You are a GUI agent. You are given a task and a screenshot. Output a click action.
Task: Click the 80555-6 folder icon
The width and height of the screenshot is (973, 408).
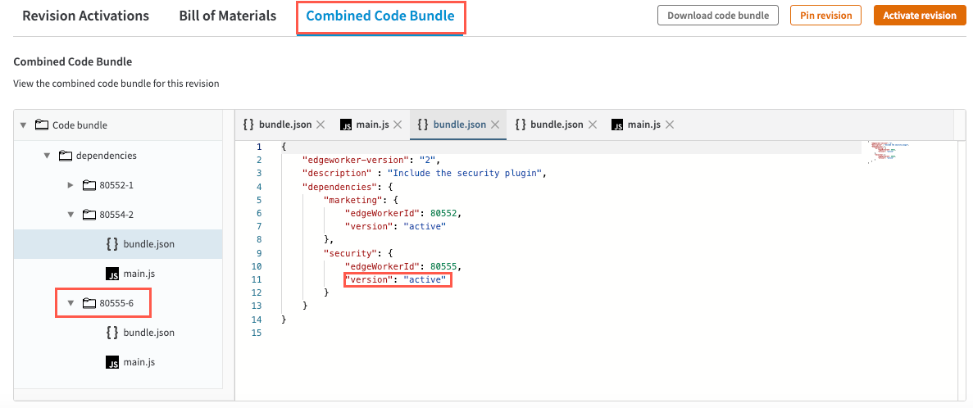[89, 303]
